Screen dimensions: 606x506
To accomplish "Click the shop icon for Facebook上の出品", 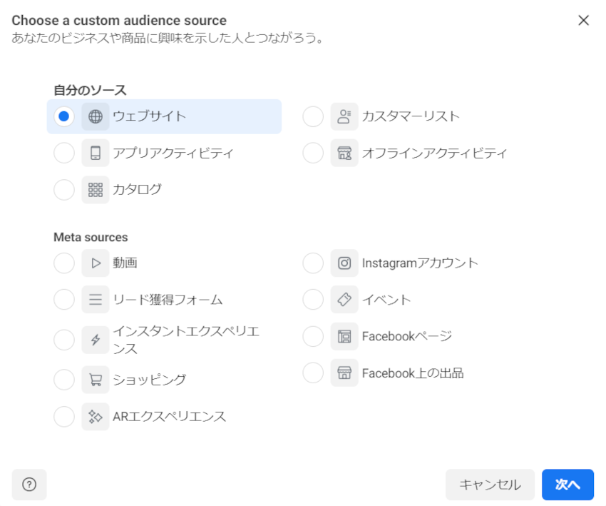I will pos(344,373).
